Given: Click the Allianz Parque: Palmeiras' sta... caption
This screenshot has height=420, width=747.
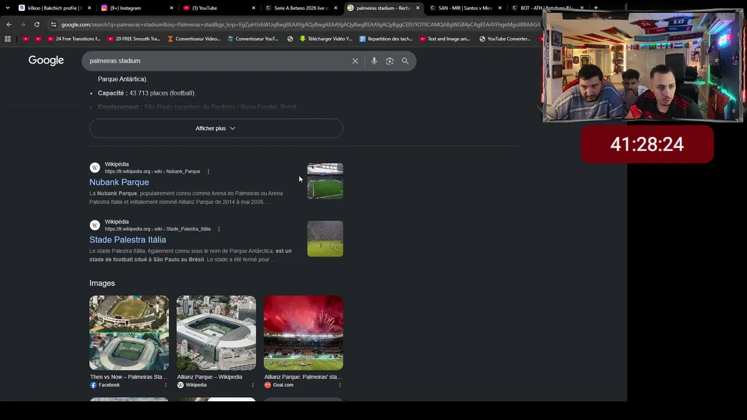Looking at the screenshot, I should coord(303,377).
